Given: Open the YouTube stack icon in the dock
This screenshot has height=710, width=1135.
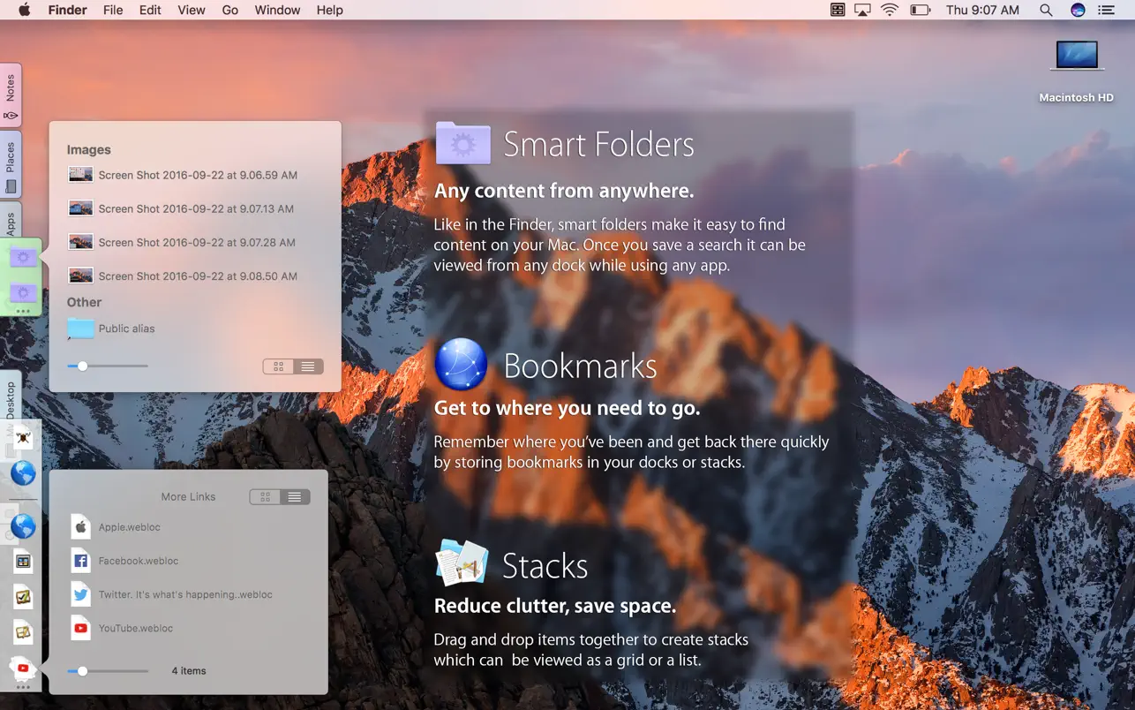Looking at the screenshot, I should (x=23, y=668).
